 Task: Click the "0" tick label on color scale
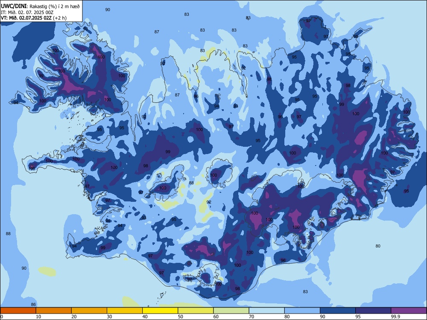coord(2,317)
